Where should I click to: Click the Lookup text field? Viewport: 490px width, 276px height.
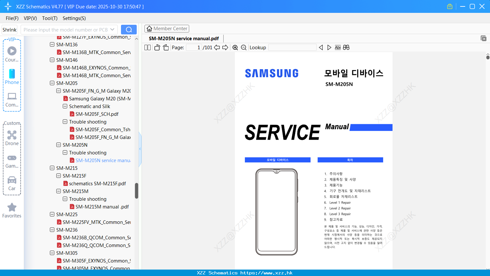tap(292, 47)
